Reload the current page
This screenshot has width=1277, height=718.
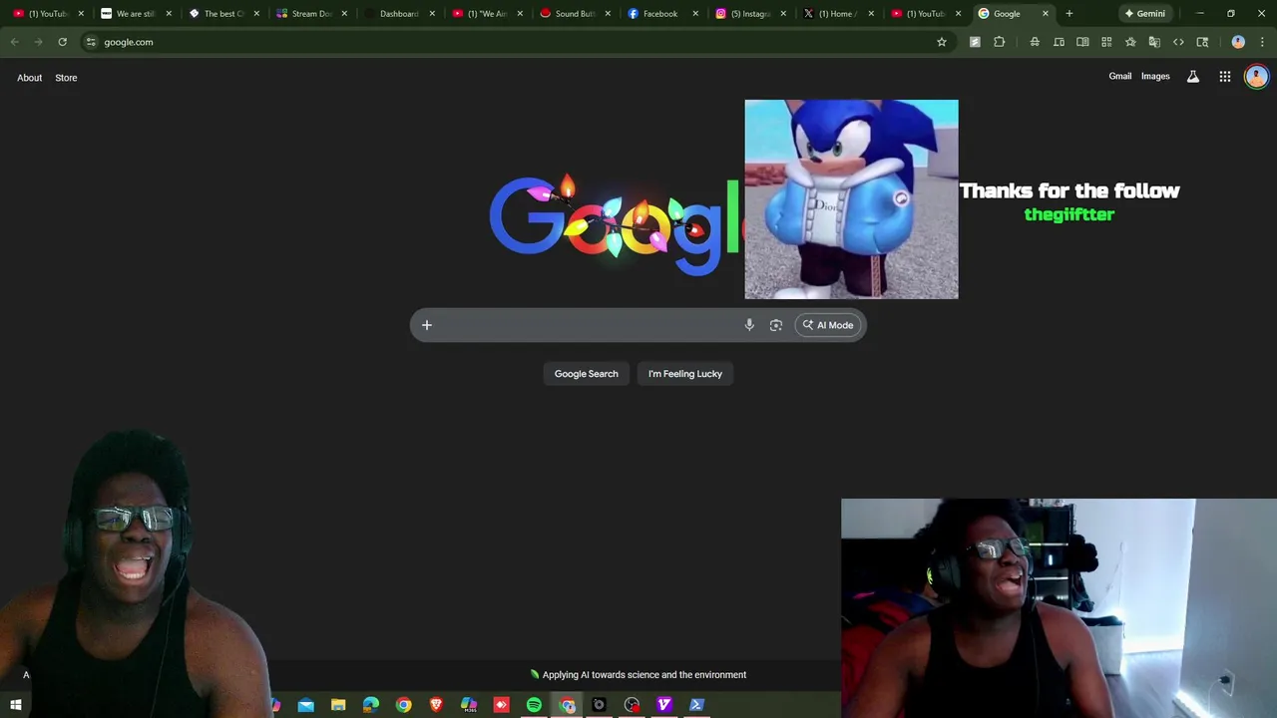(62, 42)
